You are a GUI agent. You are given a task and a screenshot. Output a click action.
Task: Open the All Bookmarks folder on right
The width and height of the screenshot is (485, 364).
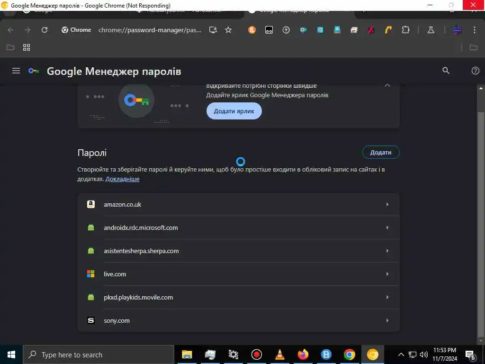pyautogui.click(x=474, y=47)
